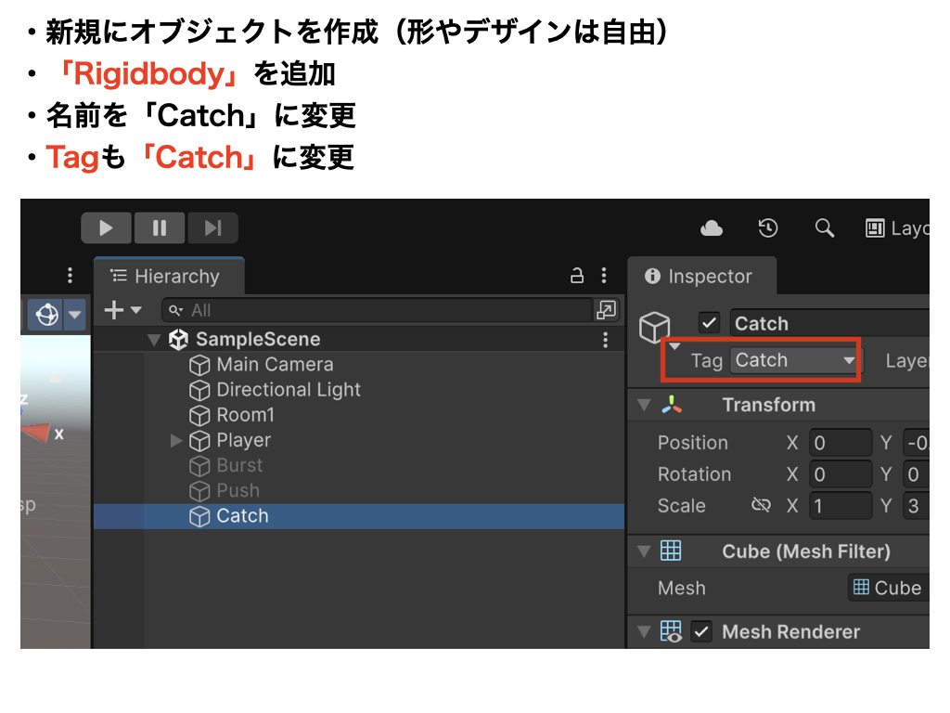The height and width of the screenshot is (713, 950).
Task: Click the Step frame button
Action: (212, 228)
